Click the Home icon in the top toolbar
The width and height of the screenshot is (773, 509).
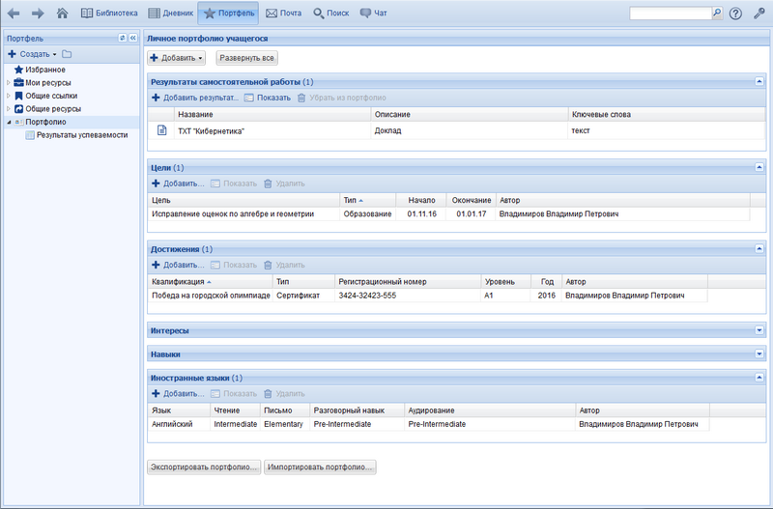point(63,14)
